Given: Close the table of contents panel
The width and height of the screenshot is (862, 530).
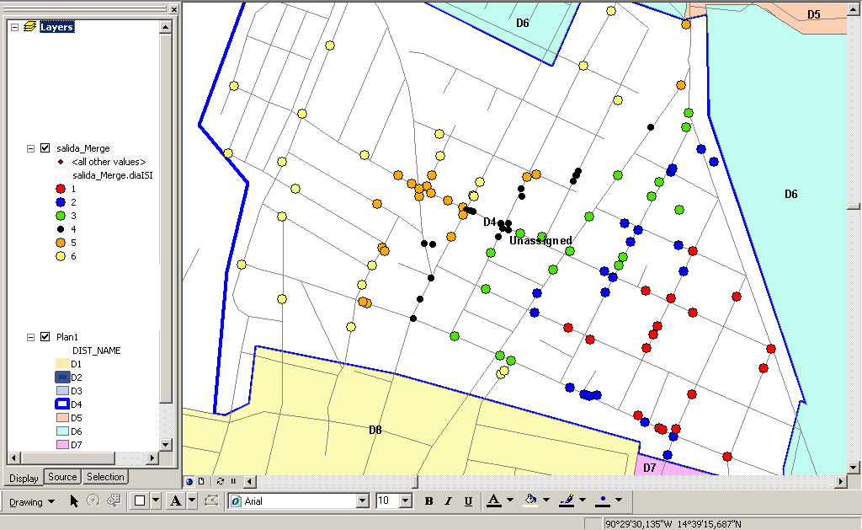Looking at the screenshot, I should (x=173, y=9).
